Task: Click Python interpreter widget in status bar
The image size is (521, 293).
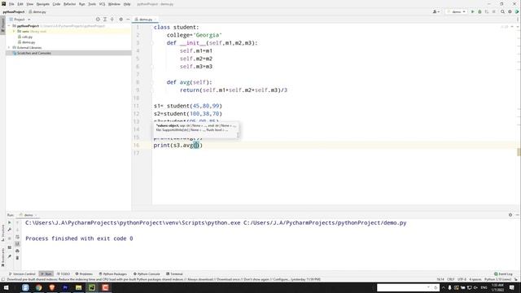Action: 497,279
